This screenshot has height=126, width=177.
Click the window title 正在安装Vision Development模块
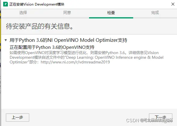click(x=37, y=4)
